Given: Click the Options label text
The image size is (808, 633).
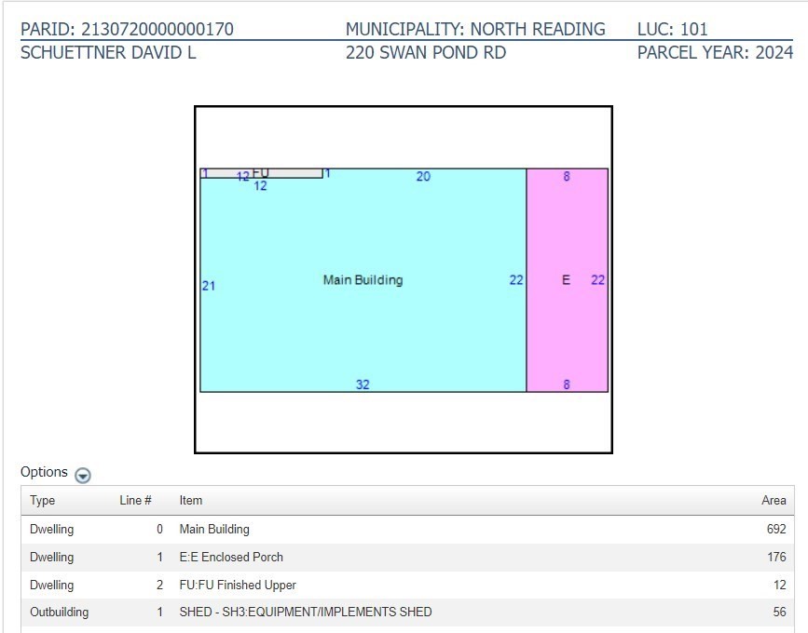Looking at the screenshot, I should 44,472.
